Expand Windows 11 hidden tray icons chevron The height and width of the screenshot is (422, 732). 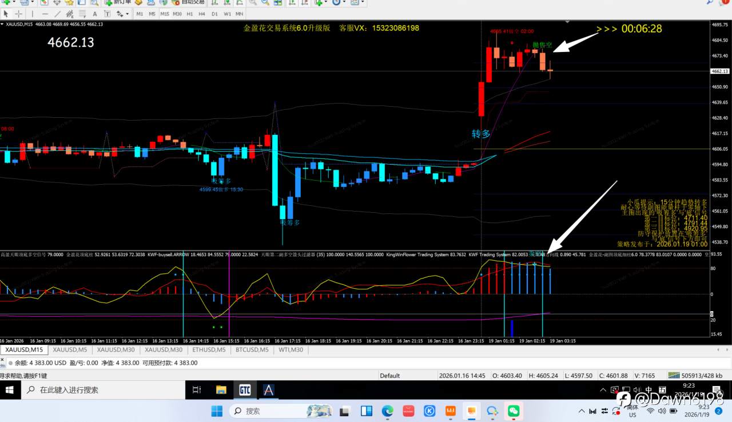click(582, 411)
